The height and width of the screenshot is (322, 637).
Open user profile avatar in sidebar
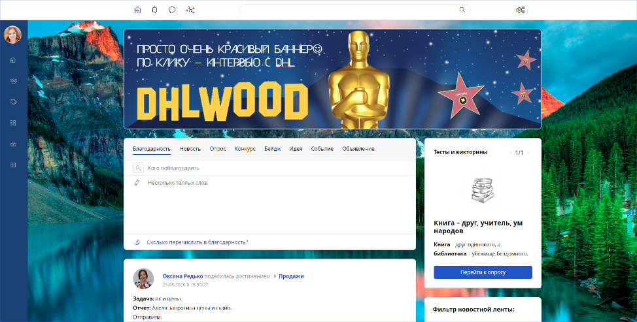[12, 35]
